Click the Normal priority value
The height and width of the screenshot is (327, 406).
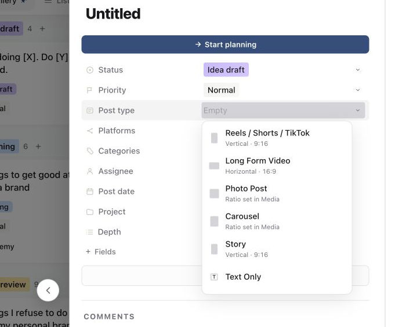tap(221, 90)
